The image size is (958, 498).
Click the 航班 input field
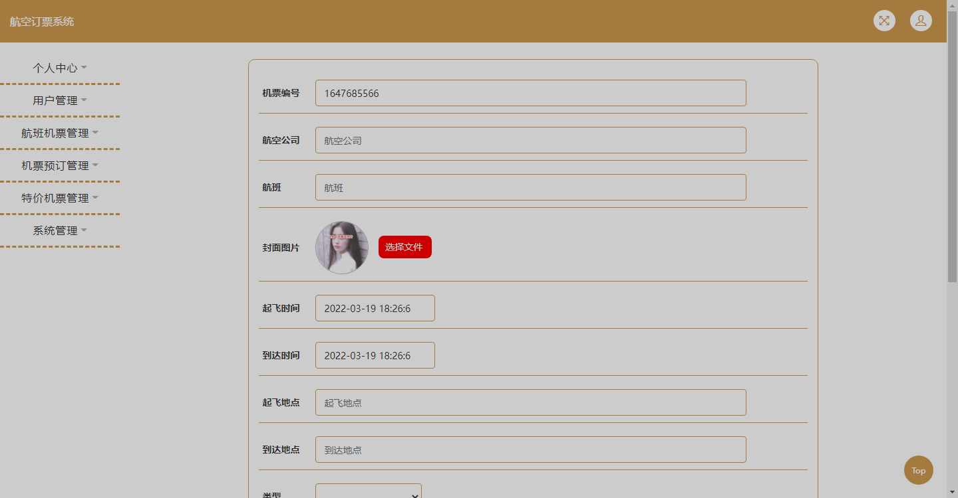pos(530,187)
